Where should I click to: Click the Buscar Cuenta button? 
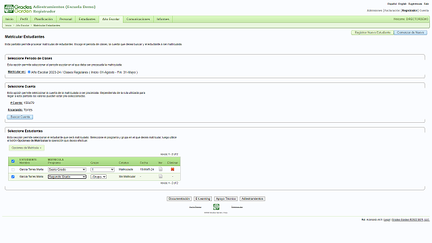tap(20, 117)
